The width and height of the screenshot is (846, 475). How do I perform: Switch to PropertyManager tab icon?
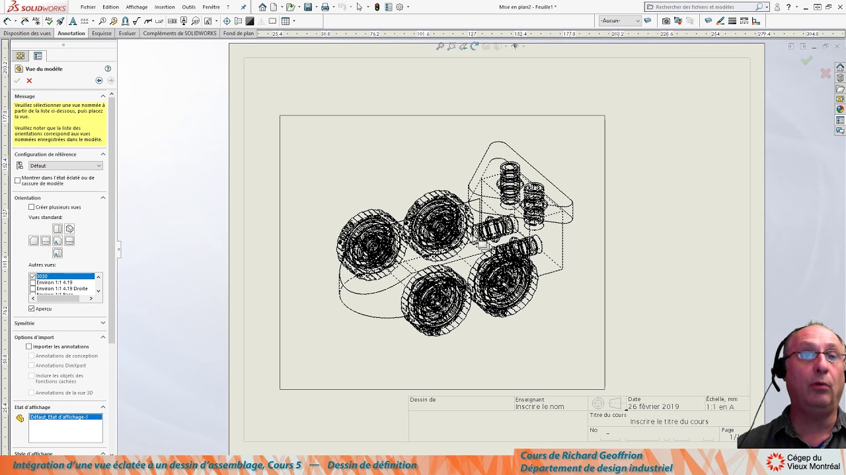pos(38,56)
